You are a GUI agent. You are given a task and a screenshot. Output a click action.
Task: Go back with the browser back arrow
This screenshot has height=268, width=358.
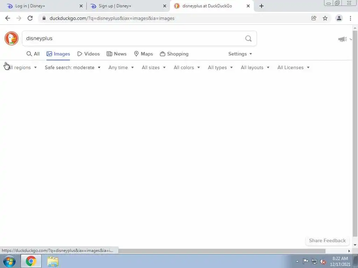[8, 18]
